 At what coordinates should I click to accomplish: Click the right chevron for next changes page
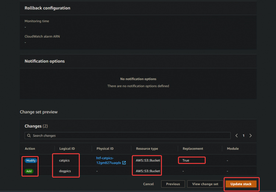pos(251,136)
